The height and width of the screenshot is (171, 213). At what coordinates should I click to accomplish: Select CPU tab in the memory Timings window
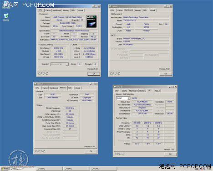tap(37, 88)
